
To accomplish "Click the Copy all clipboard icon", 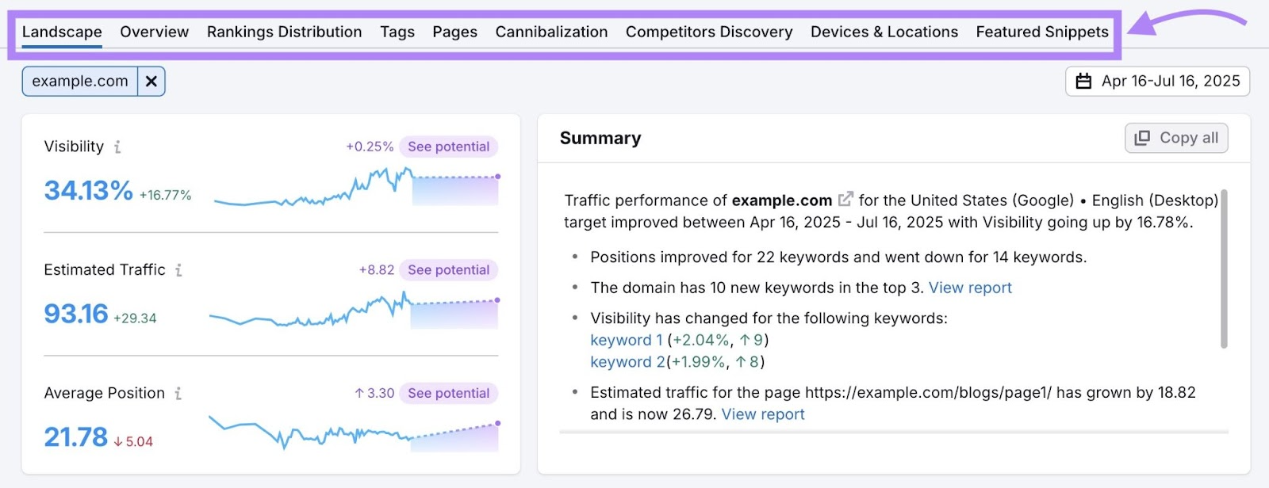I will tap(1143, 137).
